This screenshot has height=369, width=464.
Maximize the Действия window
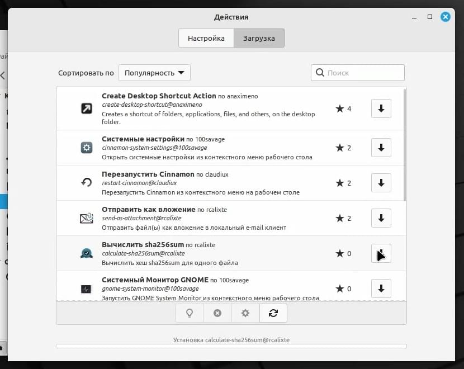tap(430, 17)
